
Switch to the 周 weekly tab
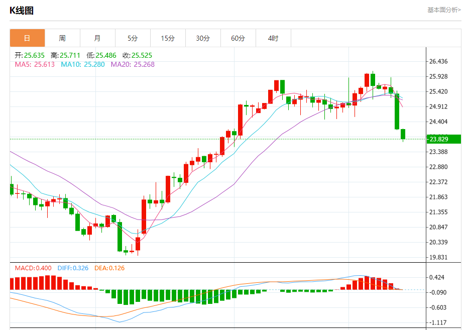click(x=62, y=38)
